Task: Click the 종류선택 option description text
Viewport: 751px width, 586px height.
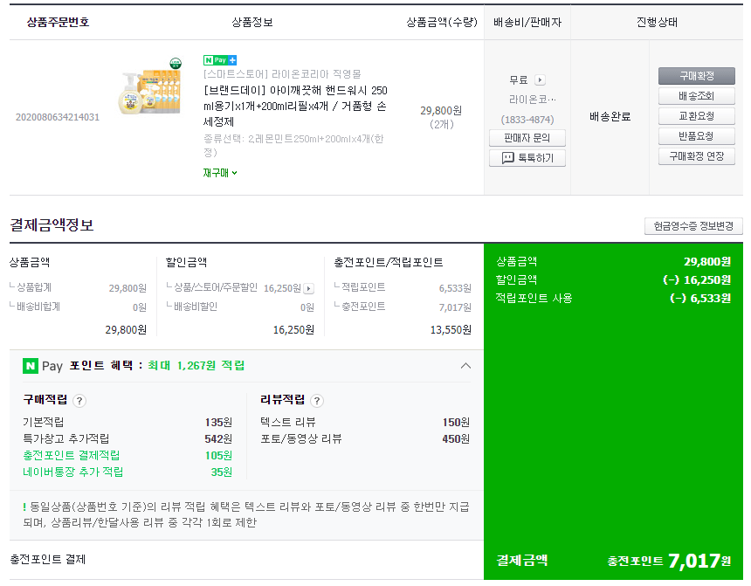Action: (x=293, y=146)
